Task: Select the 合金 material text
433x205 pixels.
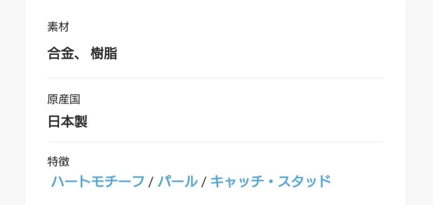Action: (x=60, y=53)
